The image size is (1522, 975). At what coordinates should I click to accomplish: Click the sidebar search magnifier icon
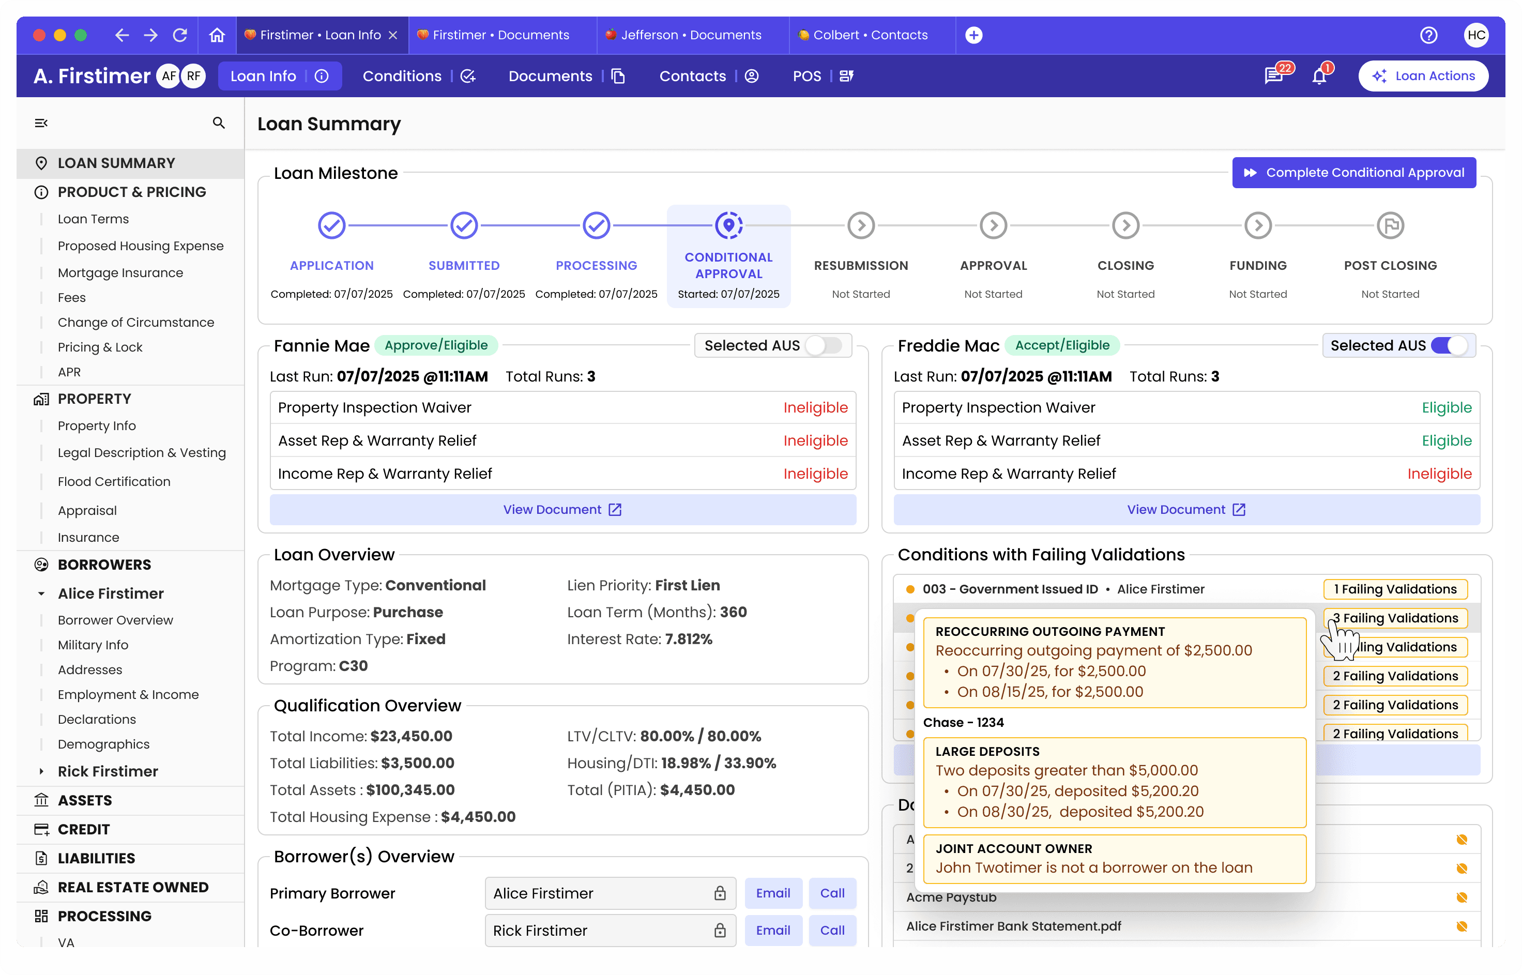pyautogui.click(x=218, y=123)
